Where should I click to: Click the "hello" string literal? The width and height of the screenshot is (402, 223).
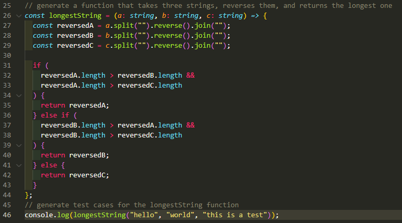(x=144, y=215)
